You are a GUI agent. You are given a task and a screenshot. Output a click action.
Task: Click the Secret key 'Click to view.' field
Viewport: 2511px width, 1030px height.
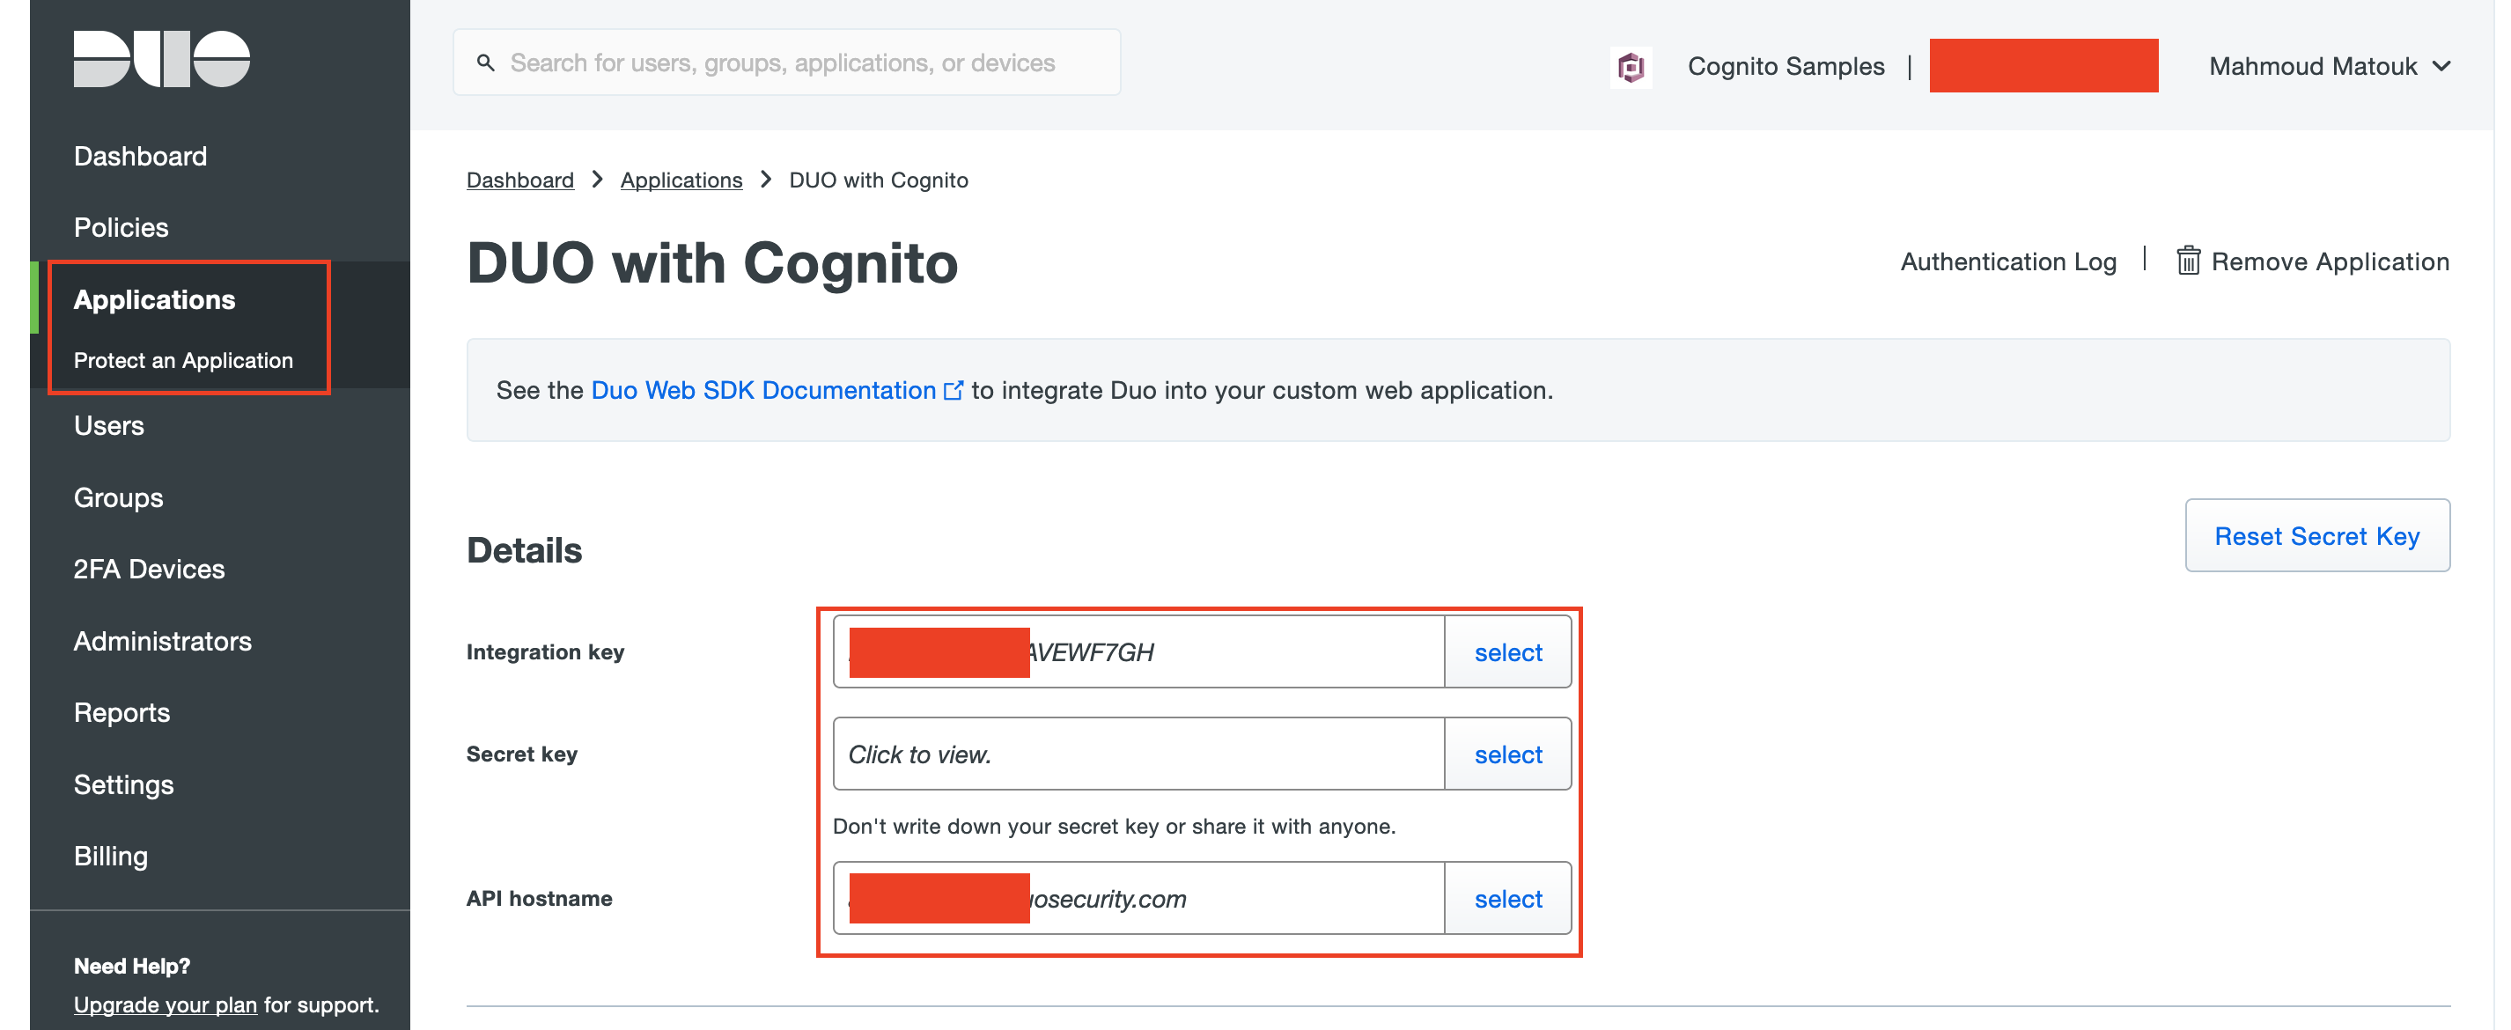[x=1138, y=754]
